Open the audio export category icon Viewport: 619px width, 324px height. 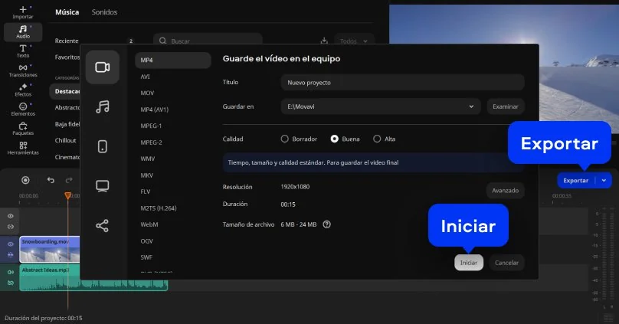coord(102,106)
